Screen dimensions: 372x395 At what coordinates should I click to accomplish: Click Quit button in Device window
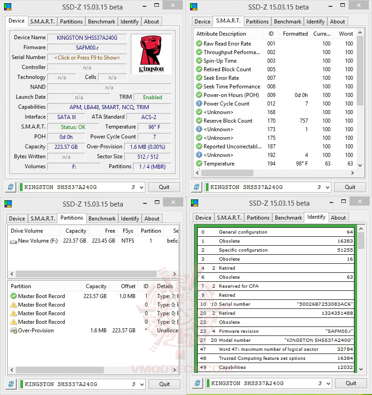[x=164, y=187]
